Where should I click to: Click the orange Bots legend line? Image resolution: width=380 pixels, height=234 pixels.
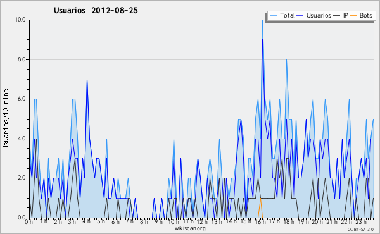pyautogui.click(x=353, y=16)
